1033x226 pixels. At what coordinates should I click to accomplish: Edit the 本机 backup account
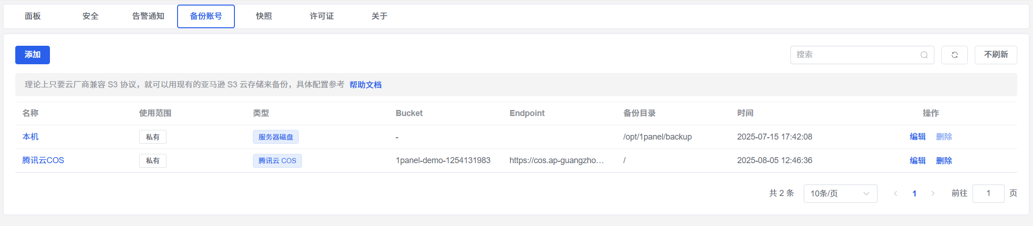click(917, 137)
